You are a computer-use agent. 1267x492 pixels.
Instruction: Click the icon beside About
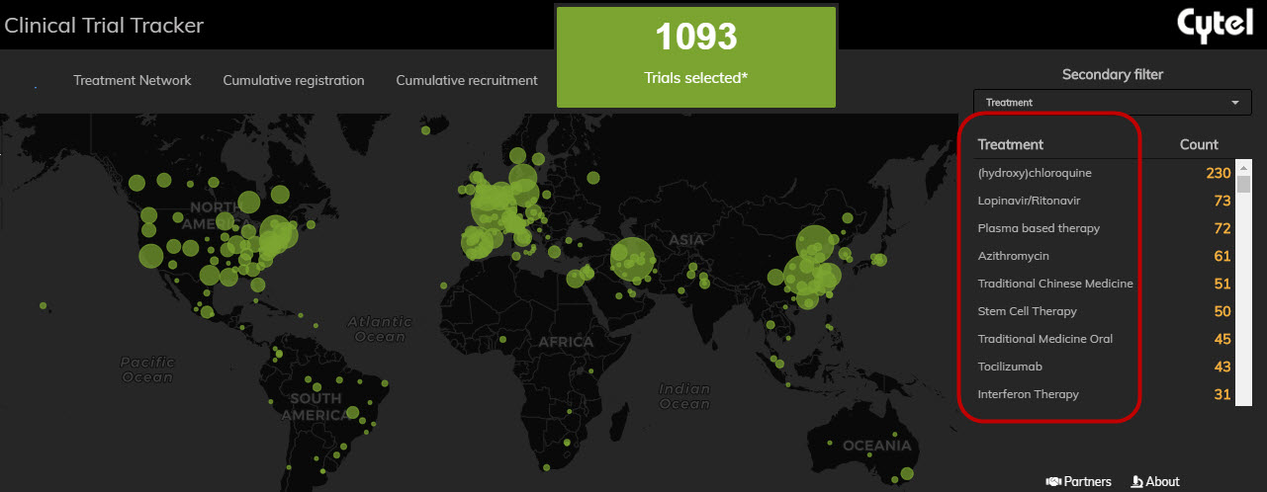coord(1136,481)
